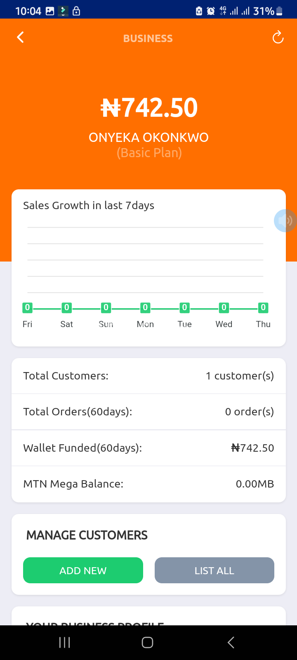Select the Friday data point on the chart
297x660 pixels.
27,307
